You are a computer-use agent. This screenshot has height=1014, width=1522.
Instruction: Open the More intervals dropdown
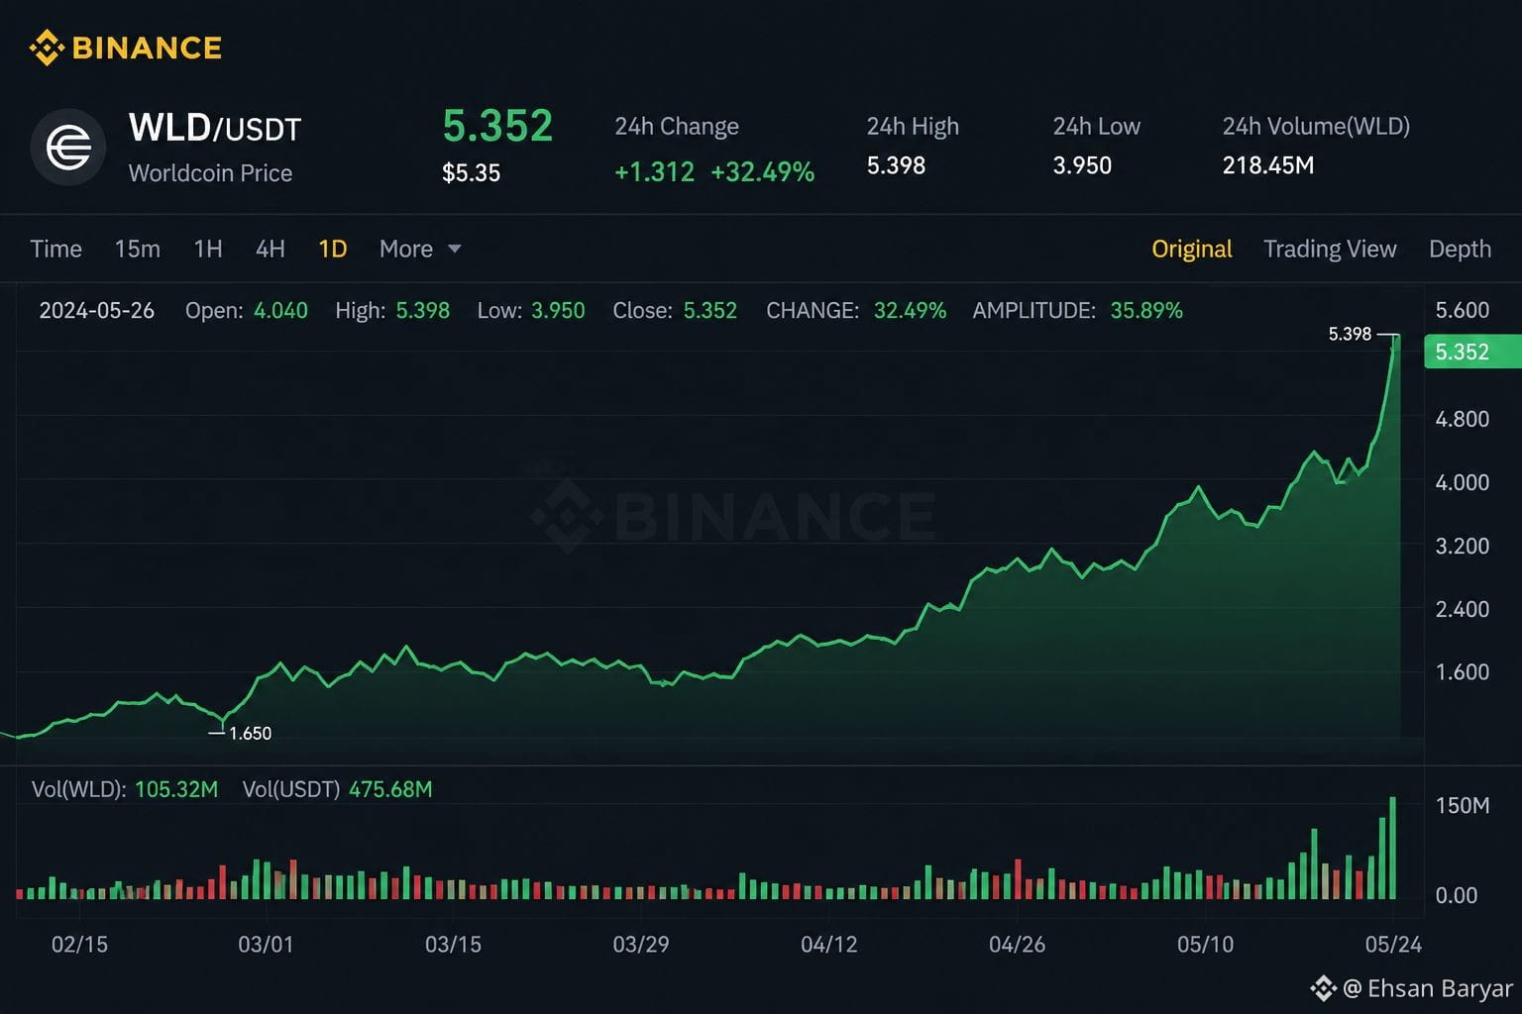click(420, 249)
